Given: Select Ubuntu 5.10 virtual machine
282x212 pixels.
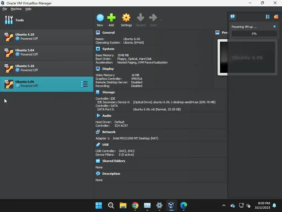Looking at the screenshot, I should (x=47, y=68).
